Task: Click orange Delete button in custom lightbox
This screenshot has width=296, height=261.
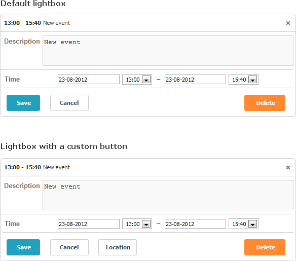Action: coord(265,247)
